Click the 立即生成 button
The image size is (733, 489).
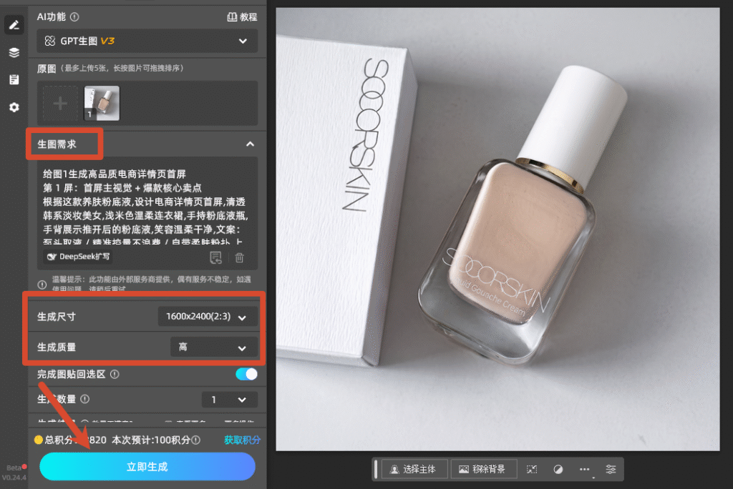[147, 467]
